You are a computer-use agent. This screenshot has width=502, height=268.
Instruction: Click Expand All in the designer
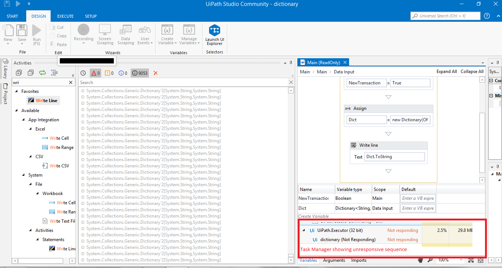click(x=446, y=72)
